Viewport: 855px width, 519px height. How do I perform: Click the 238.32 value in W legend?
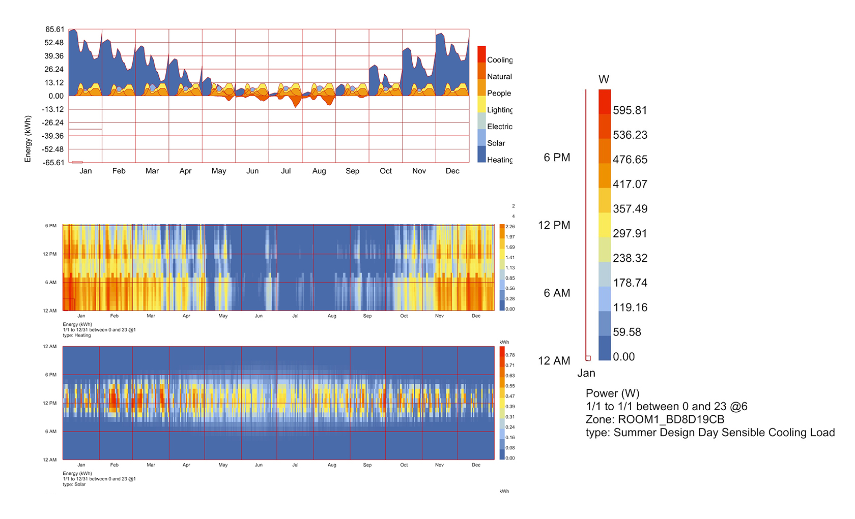click(x=630, y=258)
